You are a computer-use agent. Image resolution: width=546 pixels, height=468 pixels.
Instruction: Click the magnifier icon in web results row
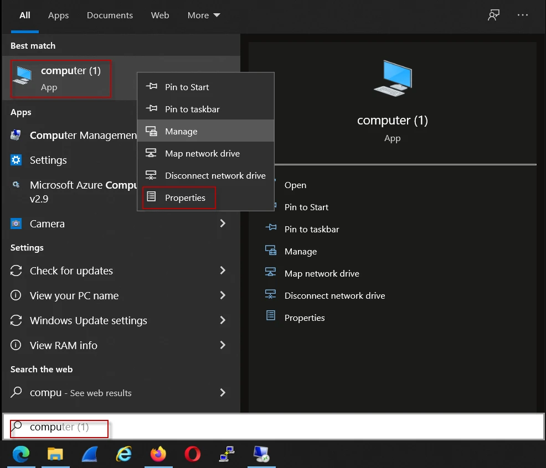16,392
